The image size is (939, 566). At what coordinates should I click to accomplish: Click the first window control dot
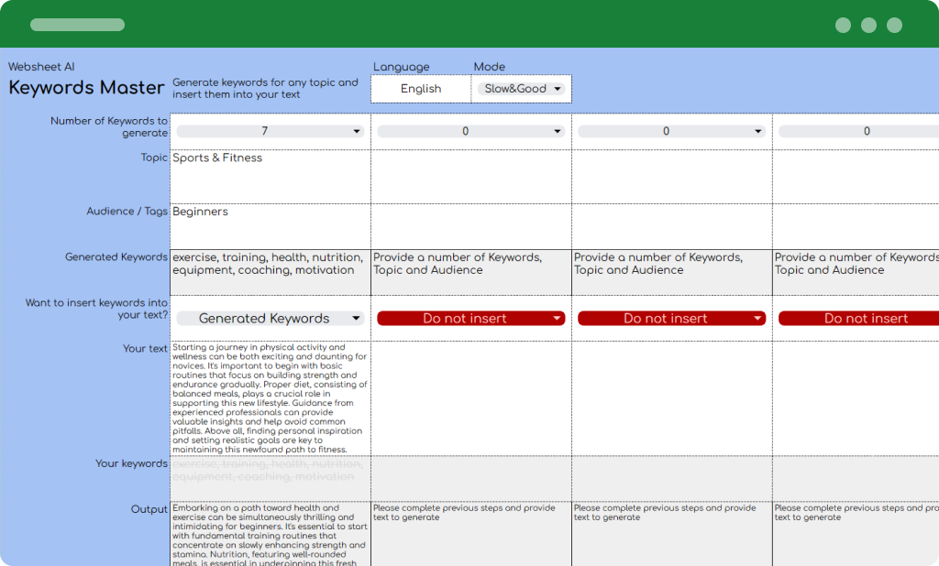coord(843,26)
